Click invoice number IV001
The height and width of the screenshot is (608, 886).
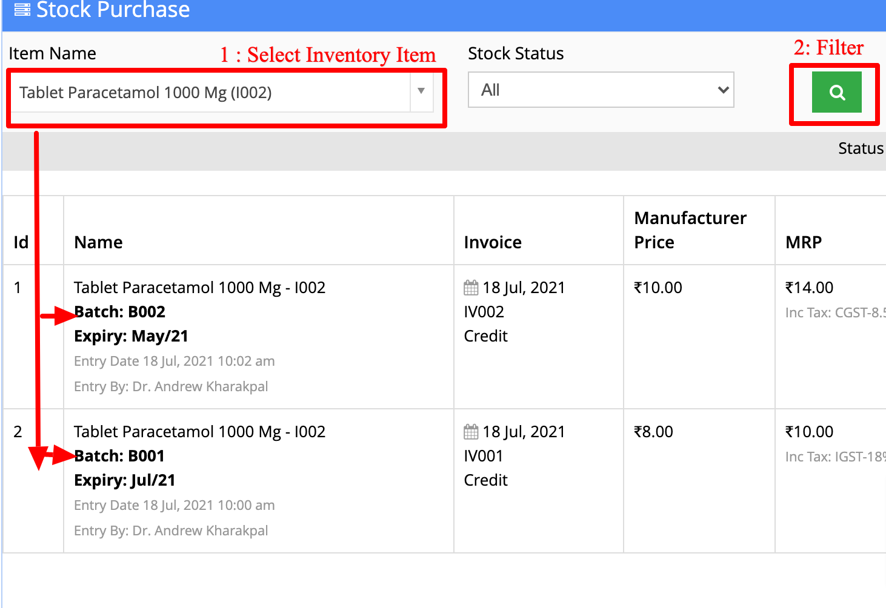tap(483, 456)
